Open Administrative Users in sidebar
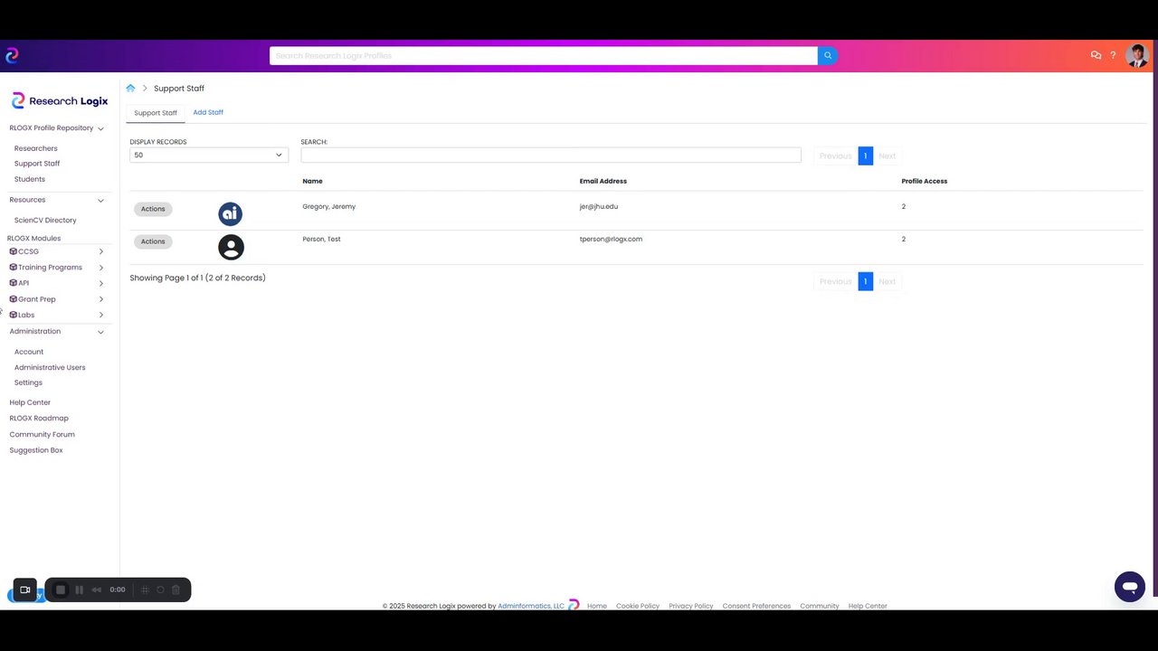Screen dimensions: 1158x651 (x=50, y=368)
